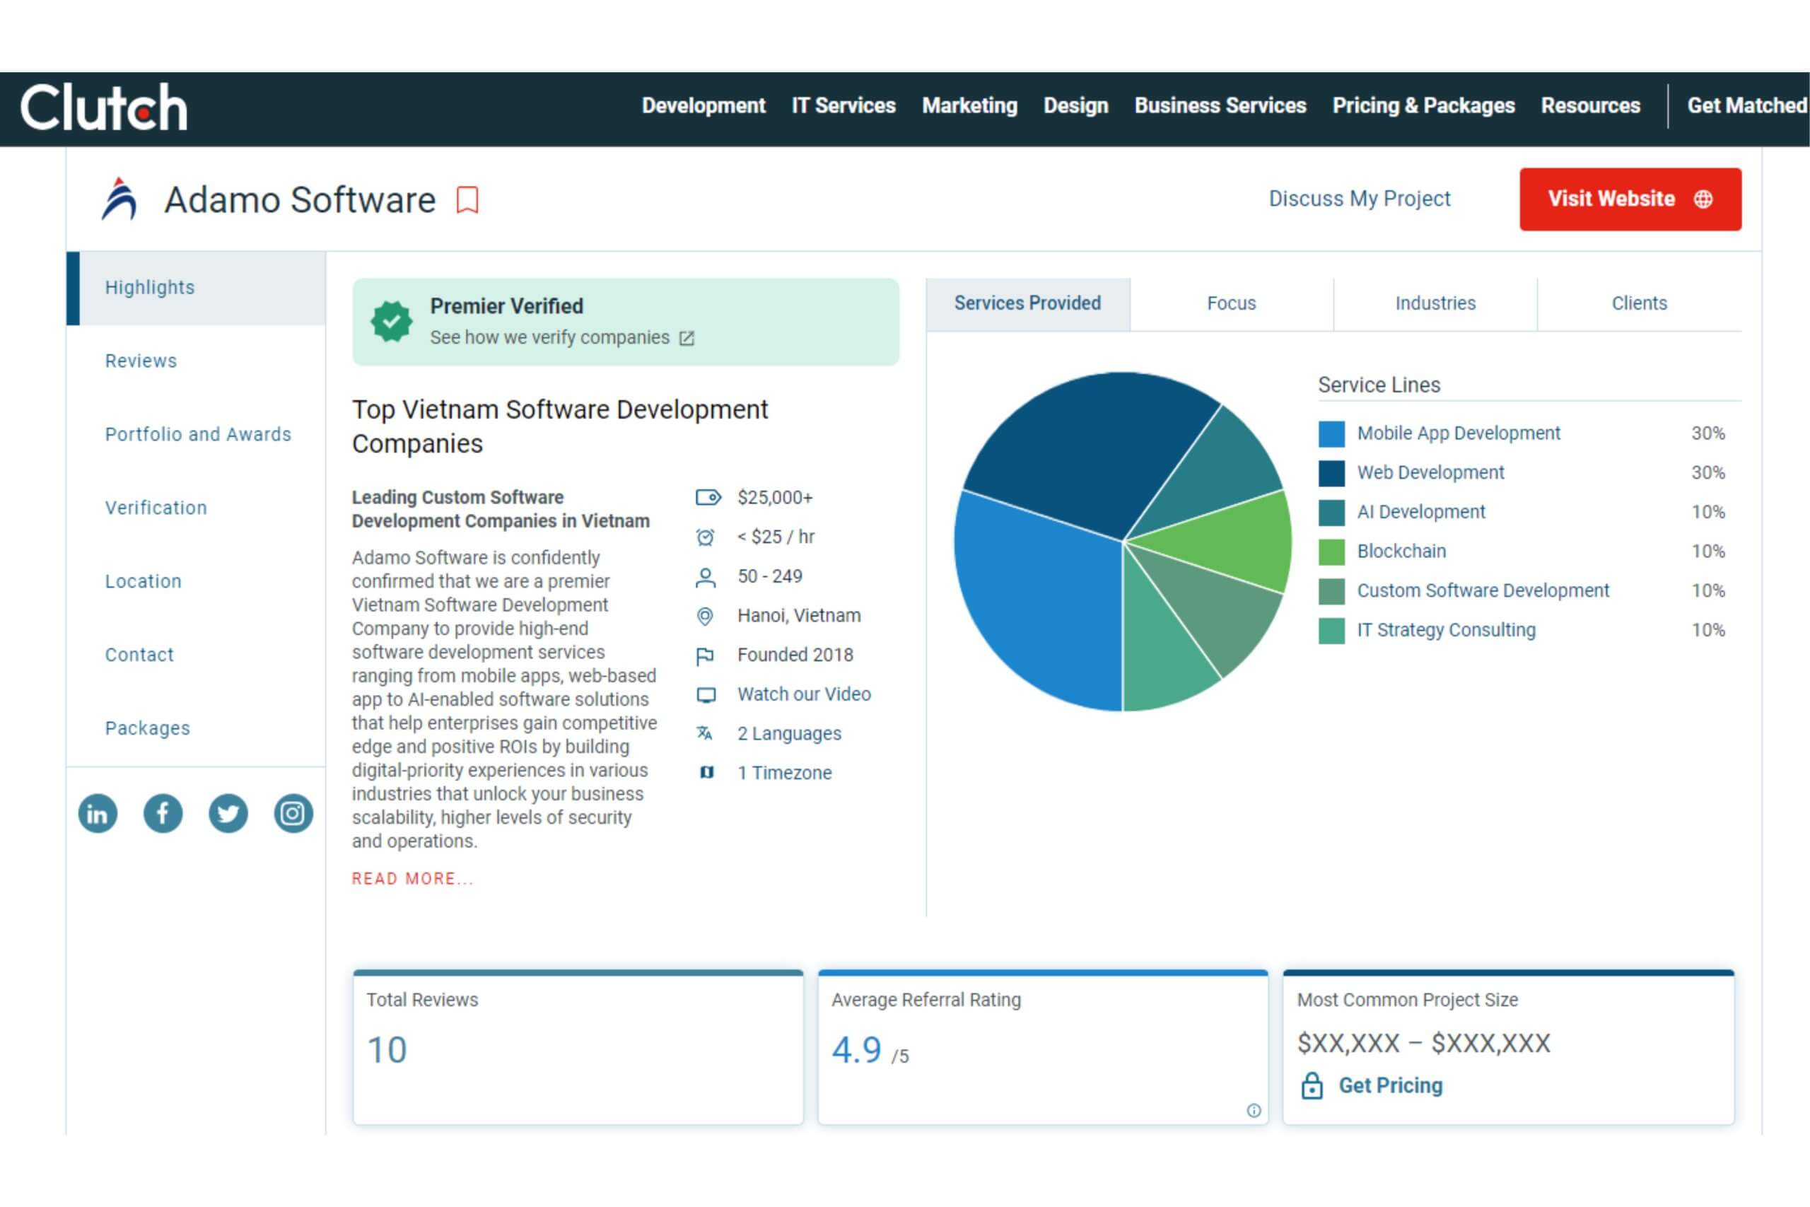Click the Visit Website button
Image resolution: width=1810 pixels, height=1207 pixels.
coord(1630,199)
